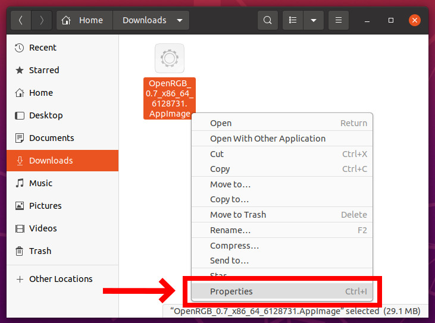The image size is (435, 323).
Task: Click the Home path bar button
Action: click(x=85, y=20)
